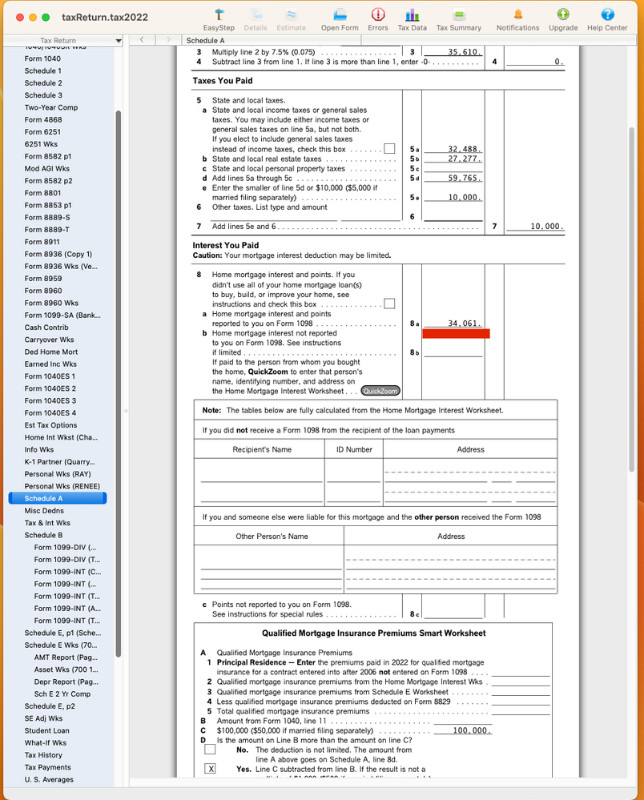Select the first Recipient's Name field

pos(262,476)
